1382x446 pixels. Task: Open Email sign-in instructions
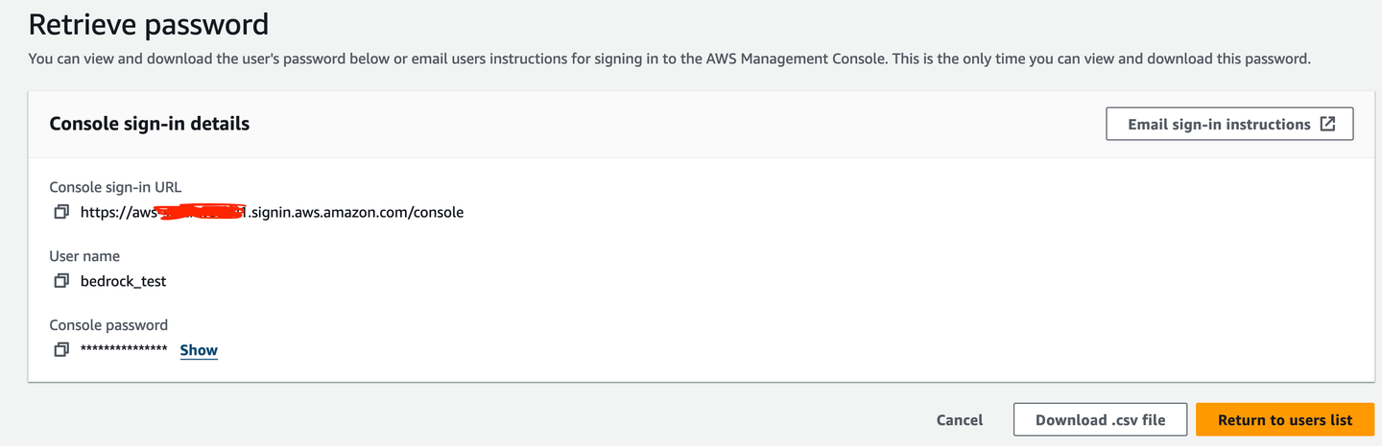(x=1229, y=124)
